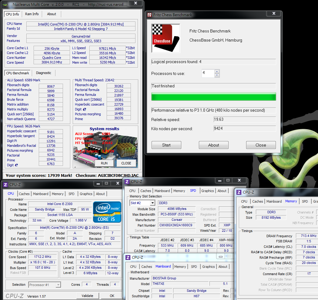Click the Mandelbrot's fractal score 13736
Screen dimensions: 318x300
coord(51,146)
